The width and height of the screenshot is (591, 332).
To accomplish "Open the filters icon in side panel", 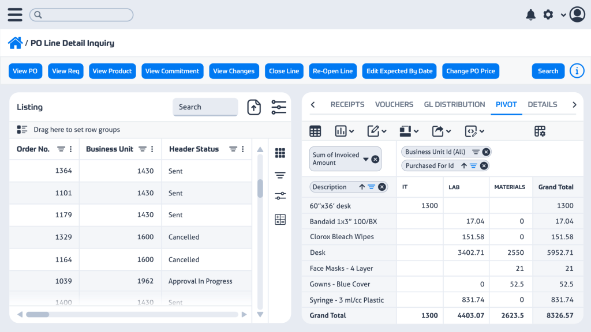I will 280,175.
